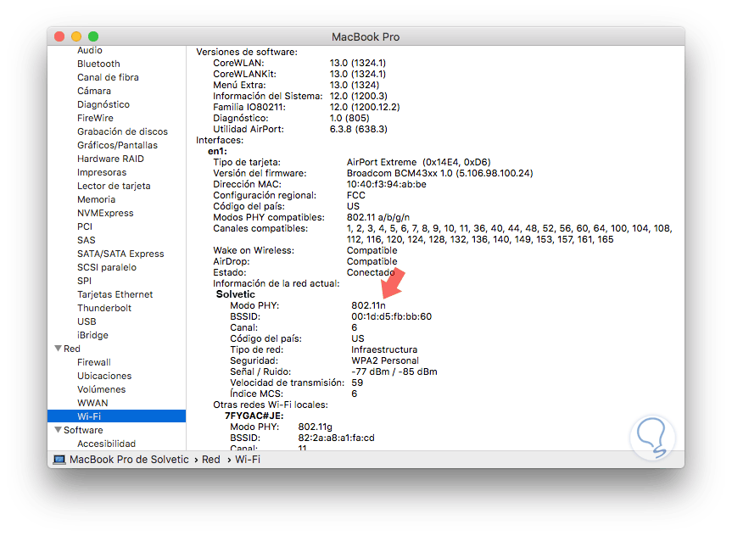The width and height of the screenshot is (732, 536).
Task: Click the en1 interface heading
Action: [x=217, y=151]
